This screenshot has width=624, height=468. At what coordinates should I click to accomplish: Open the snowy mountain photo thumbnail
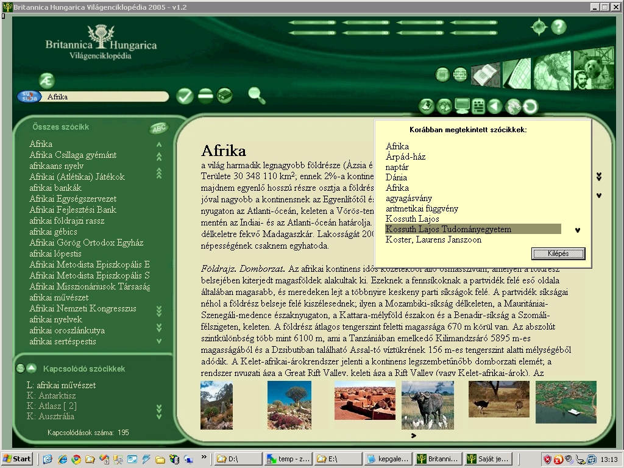pyautogui.click(x=216, y=405)
